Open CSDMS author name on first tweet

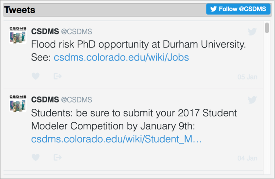coord(45,31)
